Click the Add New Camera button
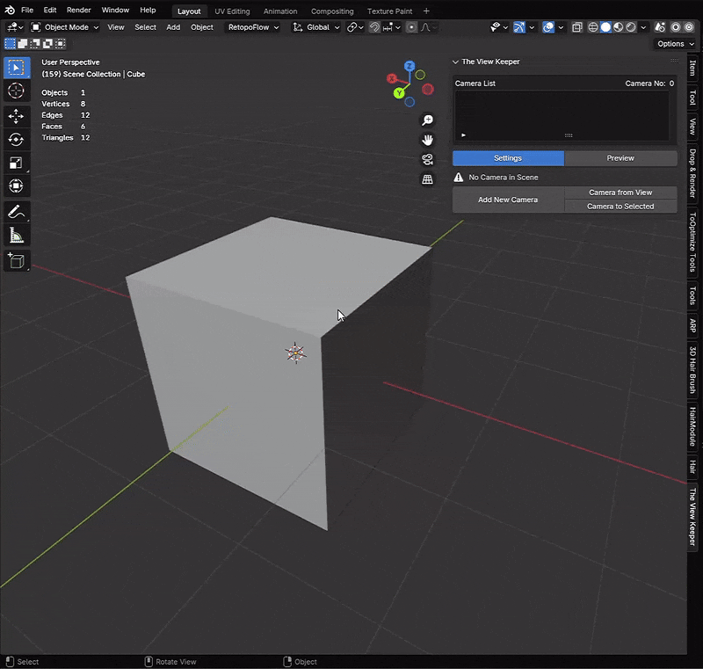 (x=508, y=200)
